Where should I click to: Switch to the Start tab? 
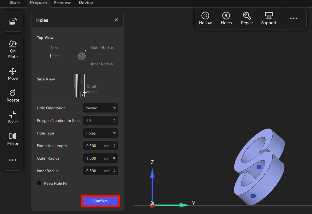[x=15, y=3]
